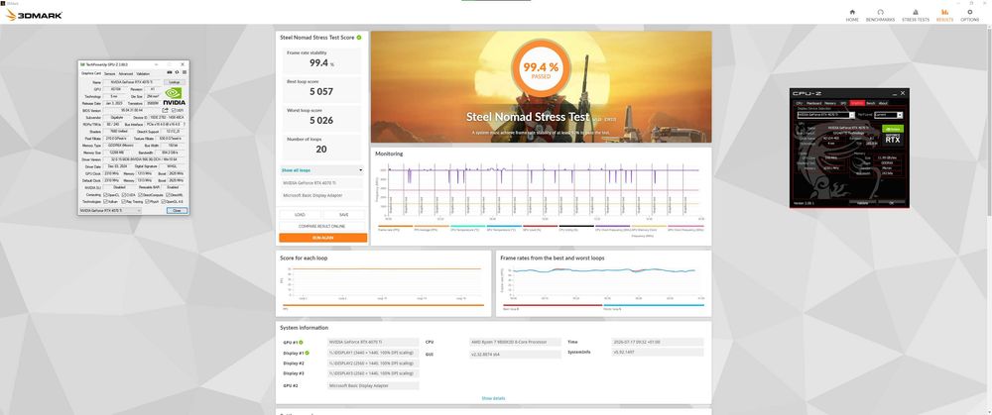This screenshot has width=992, height=415.
Task: Click the AMD Ryzen 7 CPU field
Action: (515, 342)
